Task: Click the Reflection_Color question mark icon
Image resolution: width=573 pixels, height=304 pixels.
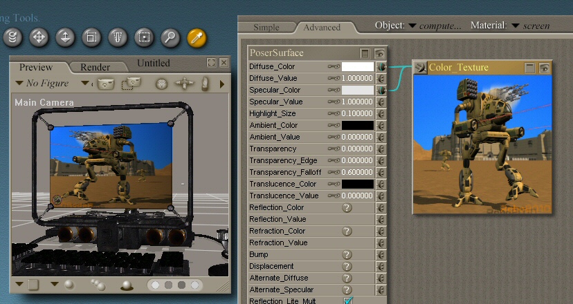Action: click(347, 208)
